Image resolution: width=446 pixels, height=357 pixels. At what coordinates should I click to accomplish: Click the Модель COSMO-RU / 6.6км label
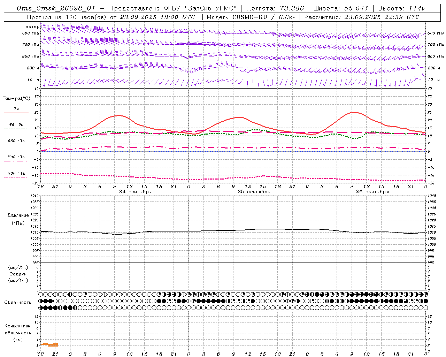tap(251, 17)
